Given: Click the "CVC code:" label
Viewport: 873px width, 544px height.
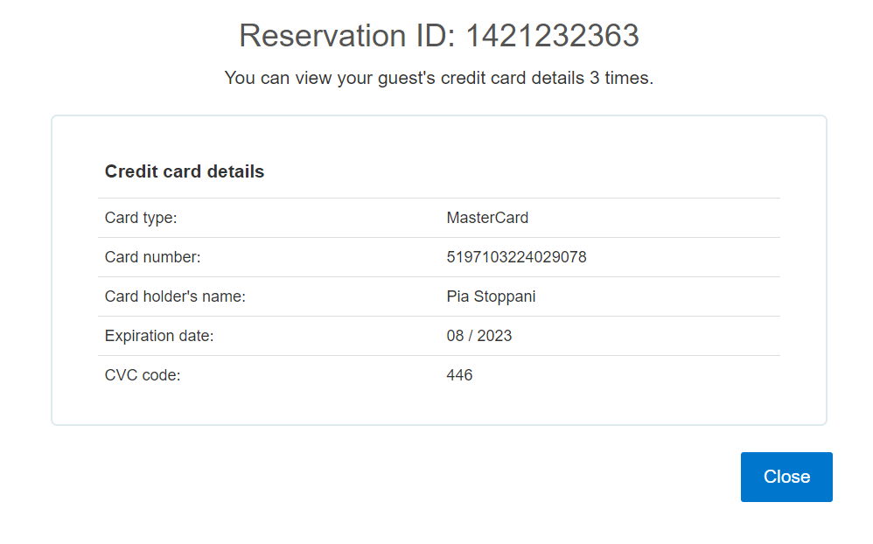Looking at the screenshot, I should 143,375.
